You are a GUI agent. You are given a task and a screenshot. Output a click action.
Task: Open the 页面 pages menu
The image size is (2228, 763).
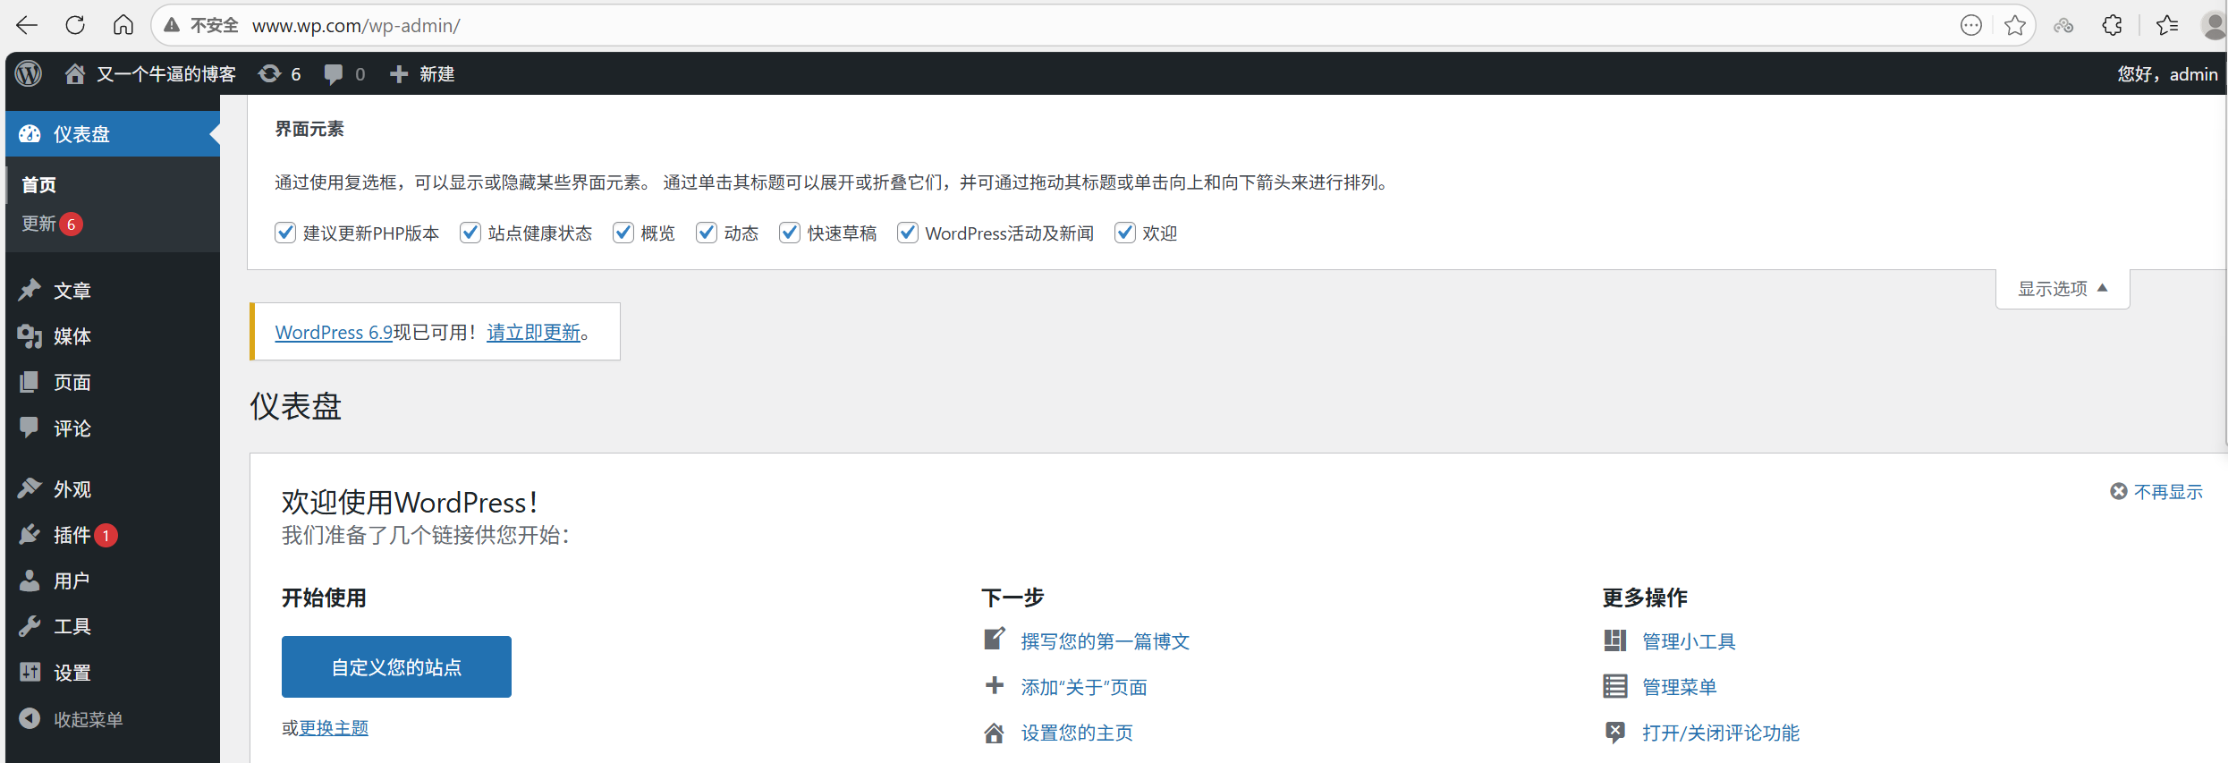[113, 382]
